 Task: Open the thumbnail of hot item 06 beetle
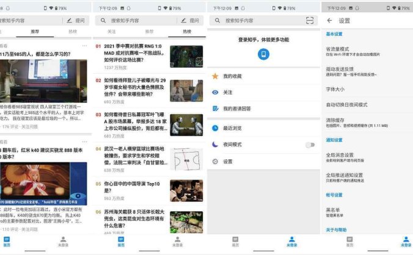pyautogui.click(x=186, y=222)
